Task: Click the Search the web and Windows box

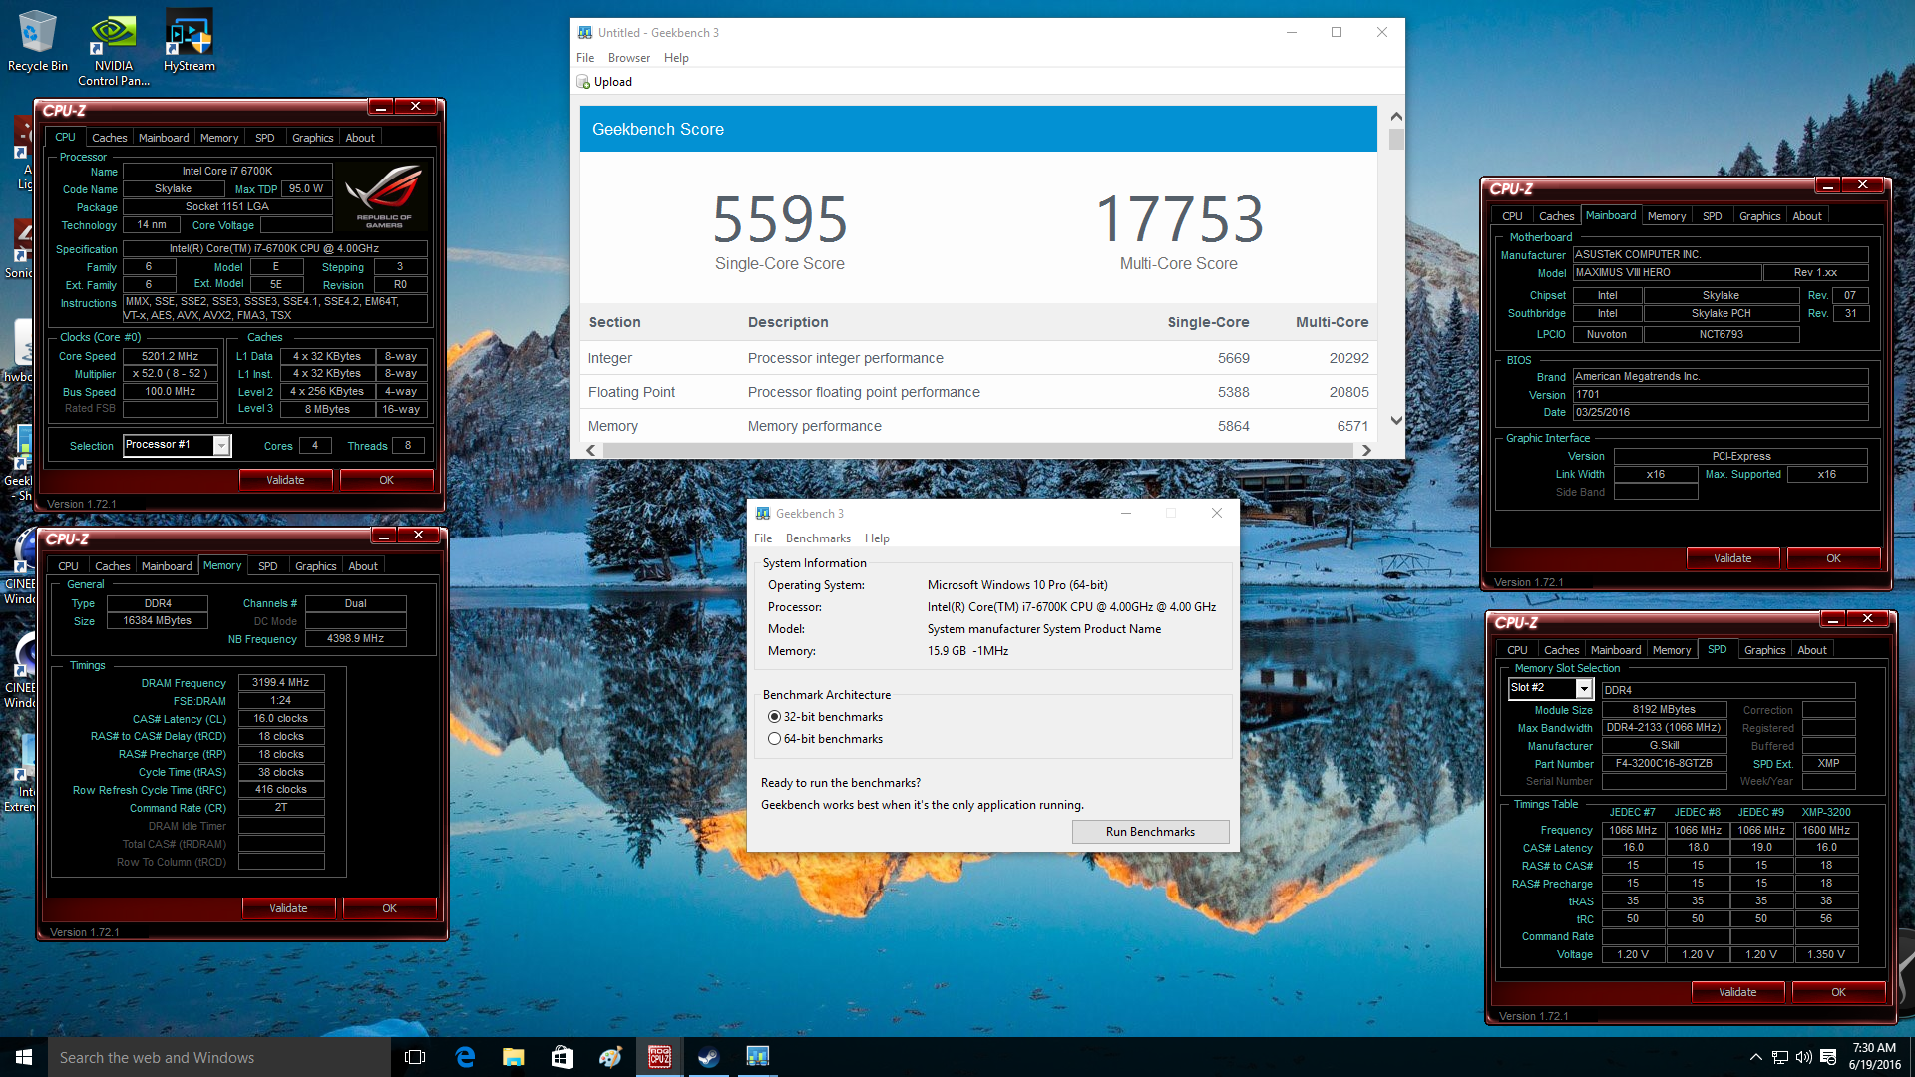Action: pyautogui.click(x=217, y=1057)
